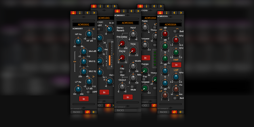Click the lock icon on the ACM500X1 panel

coord(73,13)
